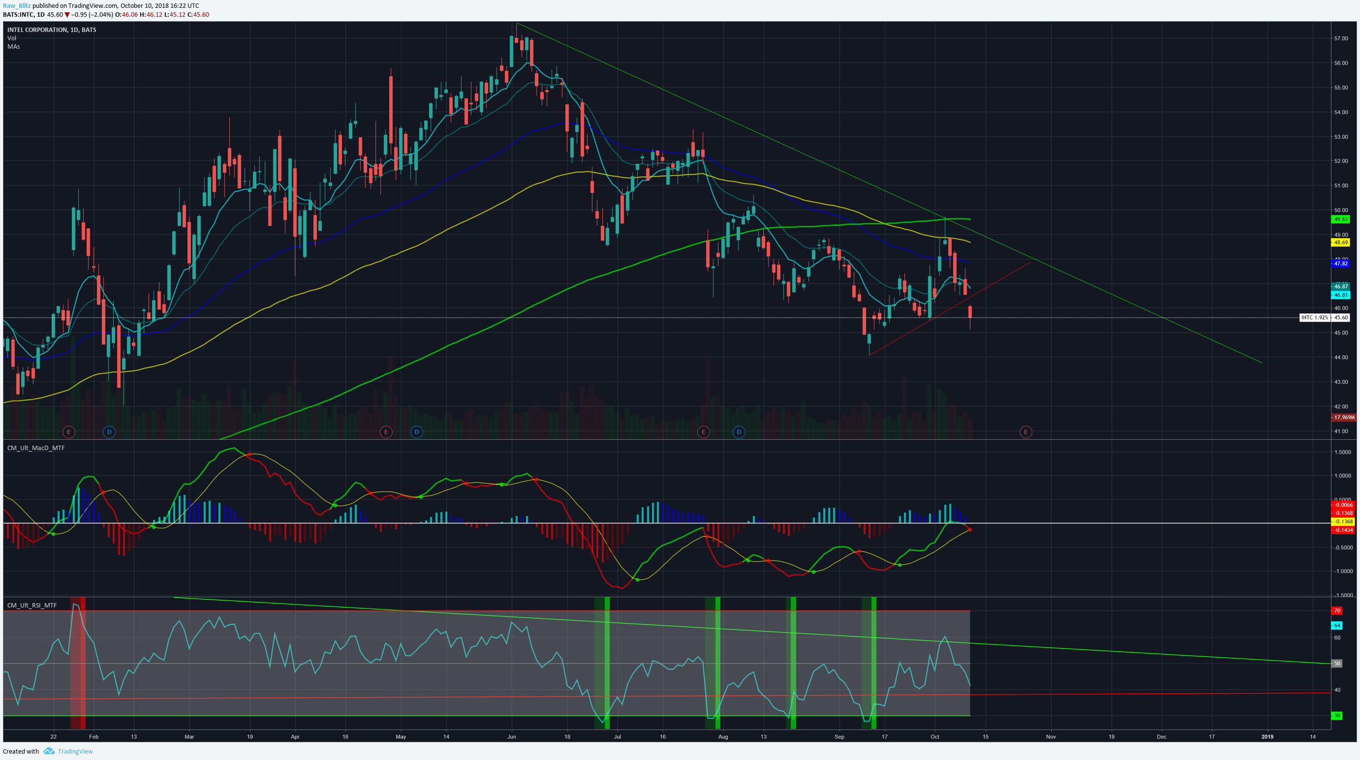Select the MAs indicator legend
This screenshot has height=760, width=1360.
click(14, 46)
